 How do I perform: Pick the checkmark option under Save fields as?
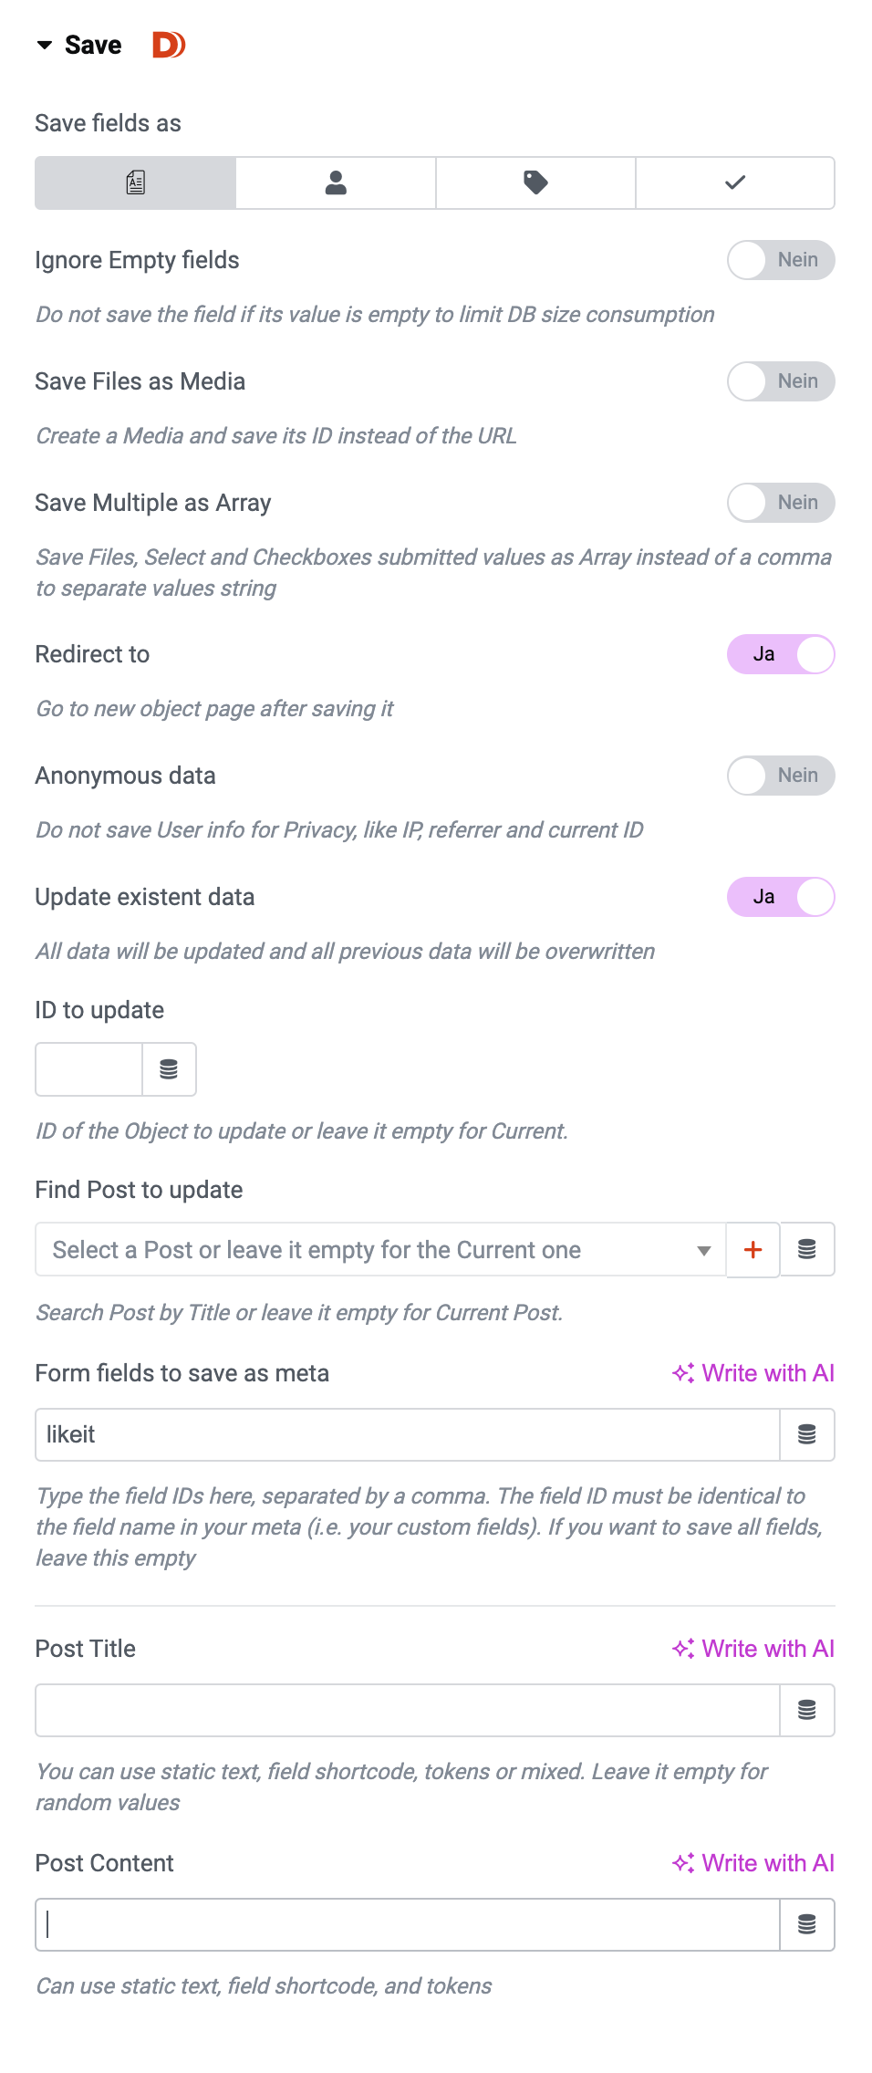735,183
